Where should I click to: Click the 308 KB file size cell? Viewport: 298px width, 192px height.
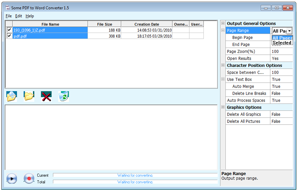pyautogui.click(x=104, y=36)
